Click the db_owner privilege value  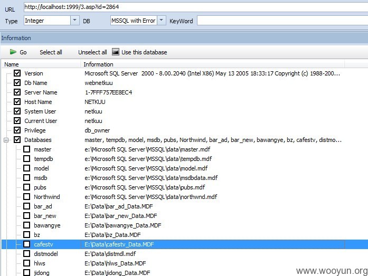[97, 130]
